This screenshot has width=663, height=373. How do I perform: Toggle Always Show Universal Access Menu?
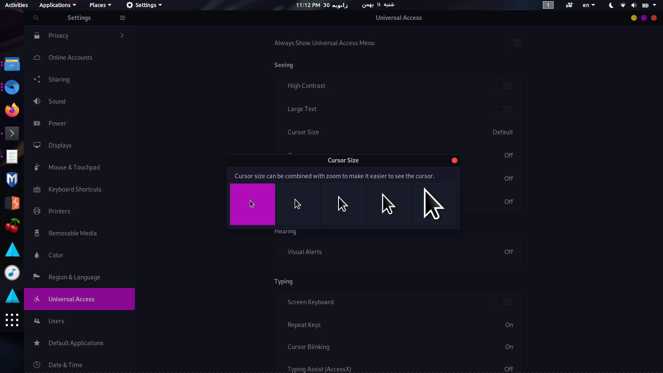pyautogui.click(x=514, y=43)
